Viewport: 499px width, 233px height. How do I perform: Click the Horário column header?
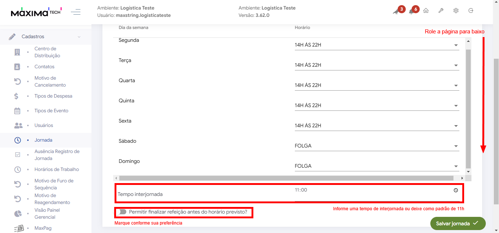(302, 28)
